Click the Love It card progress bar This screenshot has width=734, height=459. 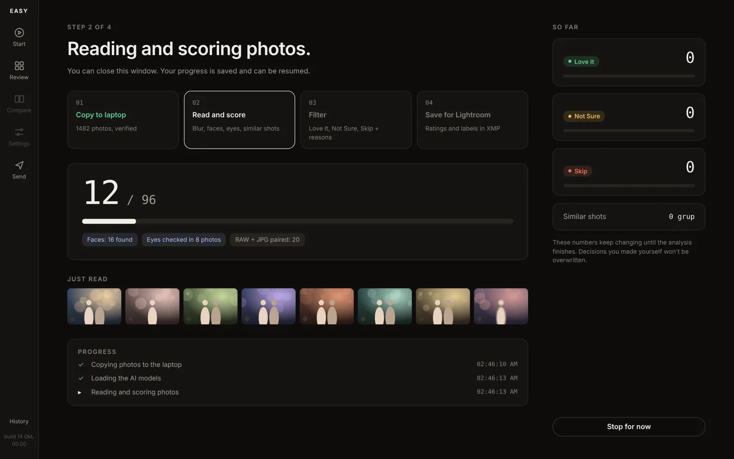click(x=628, y=76)
